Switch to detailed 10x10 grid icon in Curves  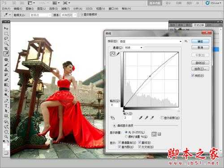(159, 134)
